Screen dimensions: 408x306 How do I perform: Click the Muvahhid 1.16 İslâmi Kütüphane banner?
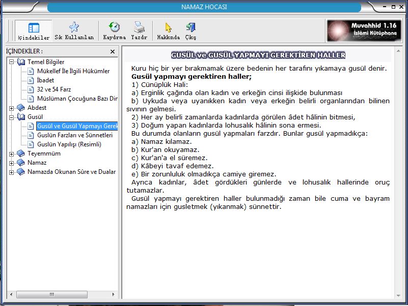364,30
